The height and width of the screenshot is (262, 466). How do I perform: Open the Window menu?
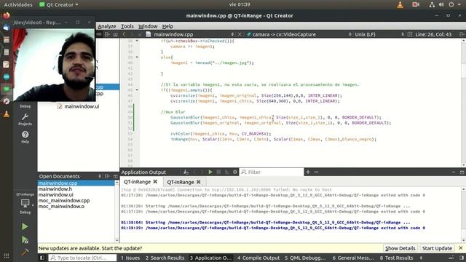[148, 26]
